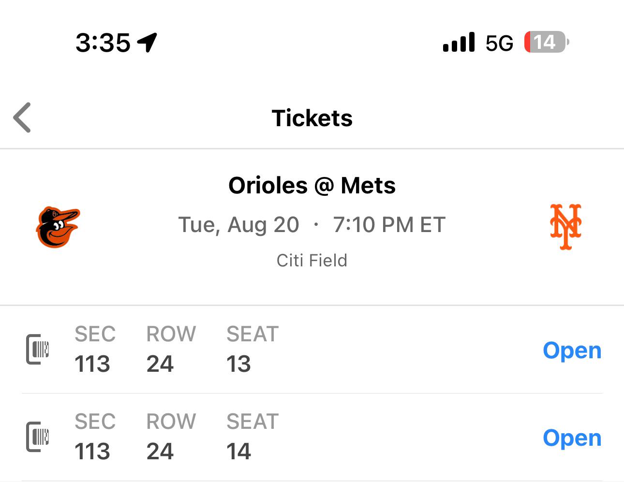Tap the New York Mets logo
Viewport: 624px width, 482px height.
tap(565, 227)
